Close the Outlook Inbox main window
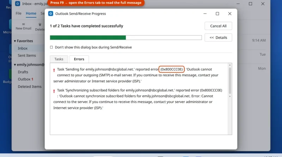 click(263, 4)
